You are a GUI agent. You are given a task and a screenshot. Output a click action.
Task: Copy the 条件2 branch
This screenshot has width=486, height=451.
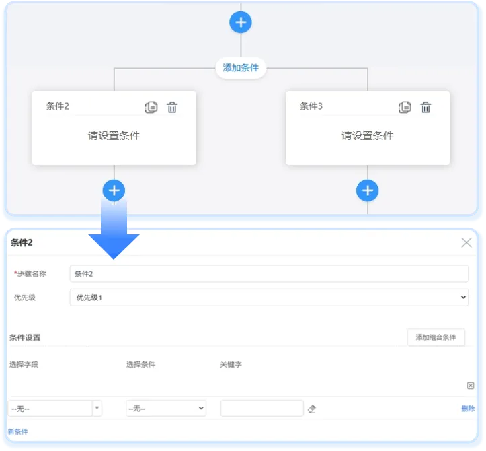[151, 107]
